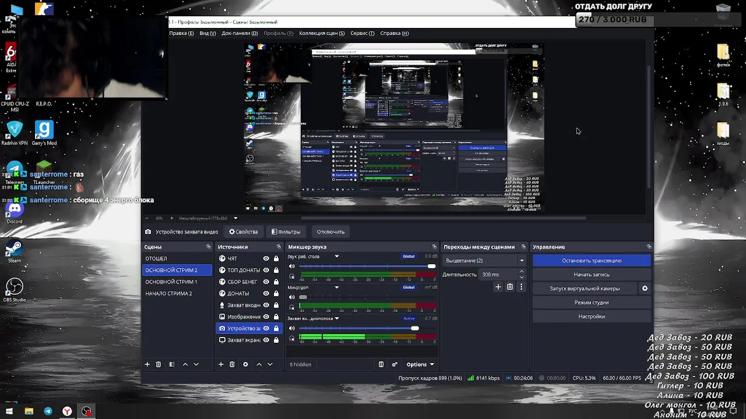Switch audio mixer to vertical layout icon
The image size is (746, 419).
[x=381, y=364]
